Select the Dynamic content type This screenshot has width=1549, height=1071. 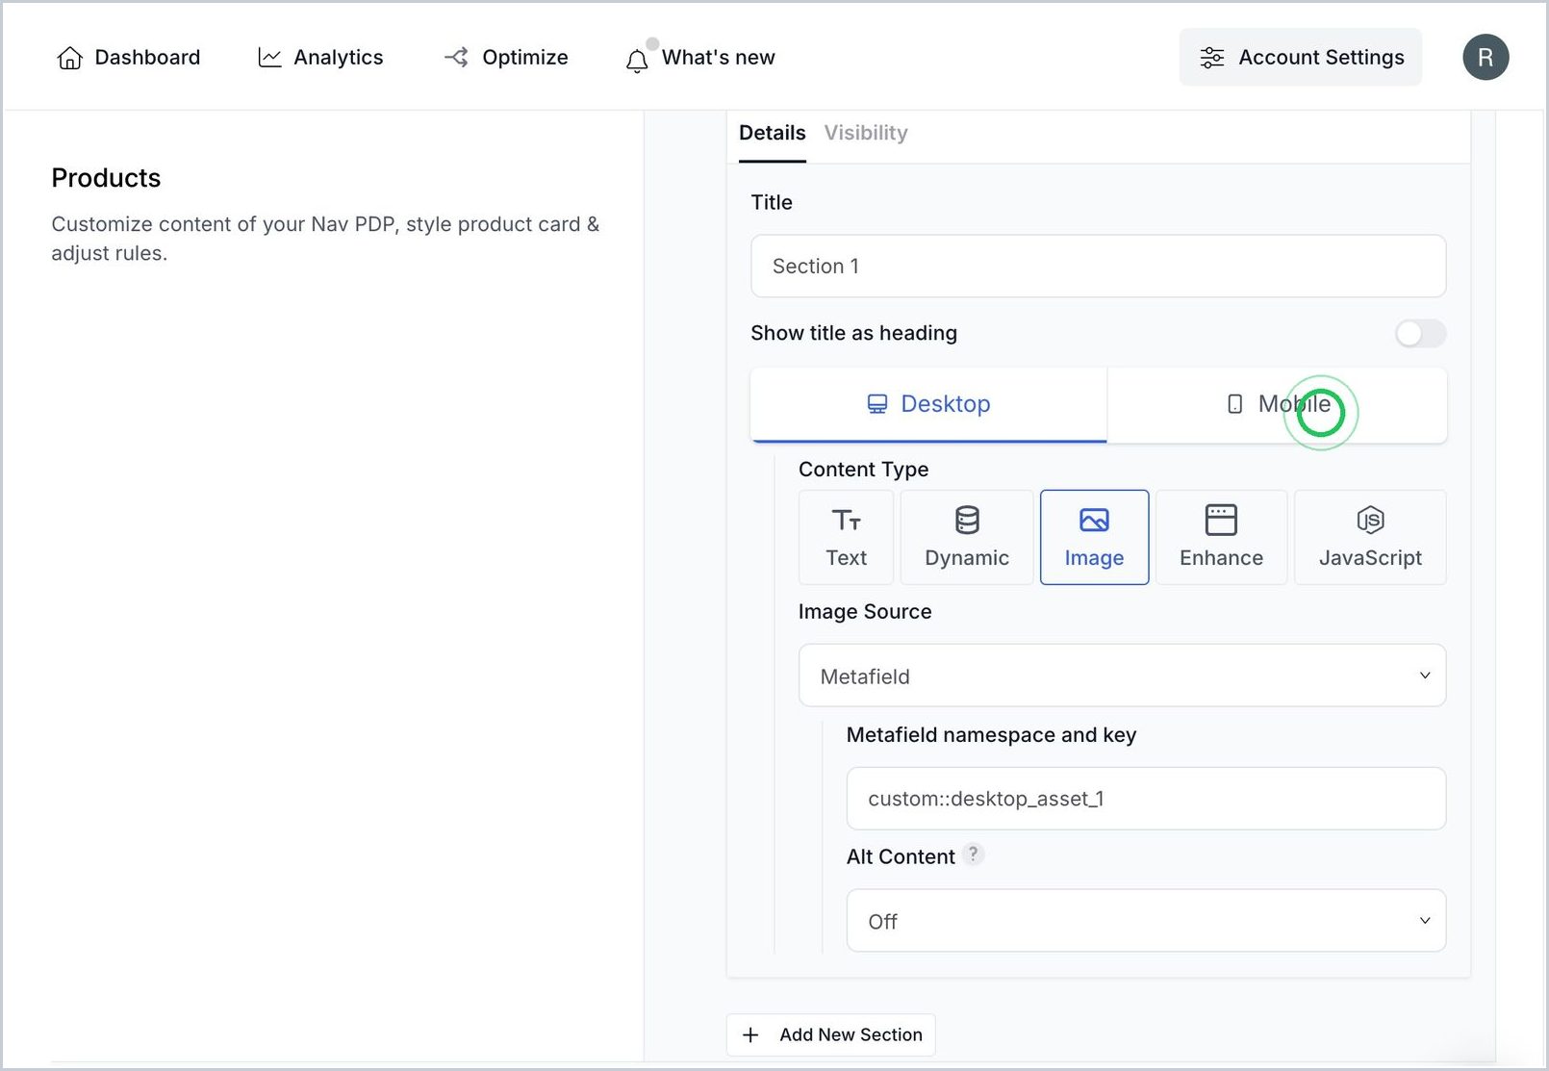coord(967,537)
